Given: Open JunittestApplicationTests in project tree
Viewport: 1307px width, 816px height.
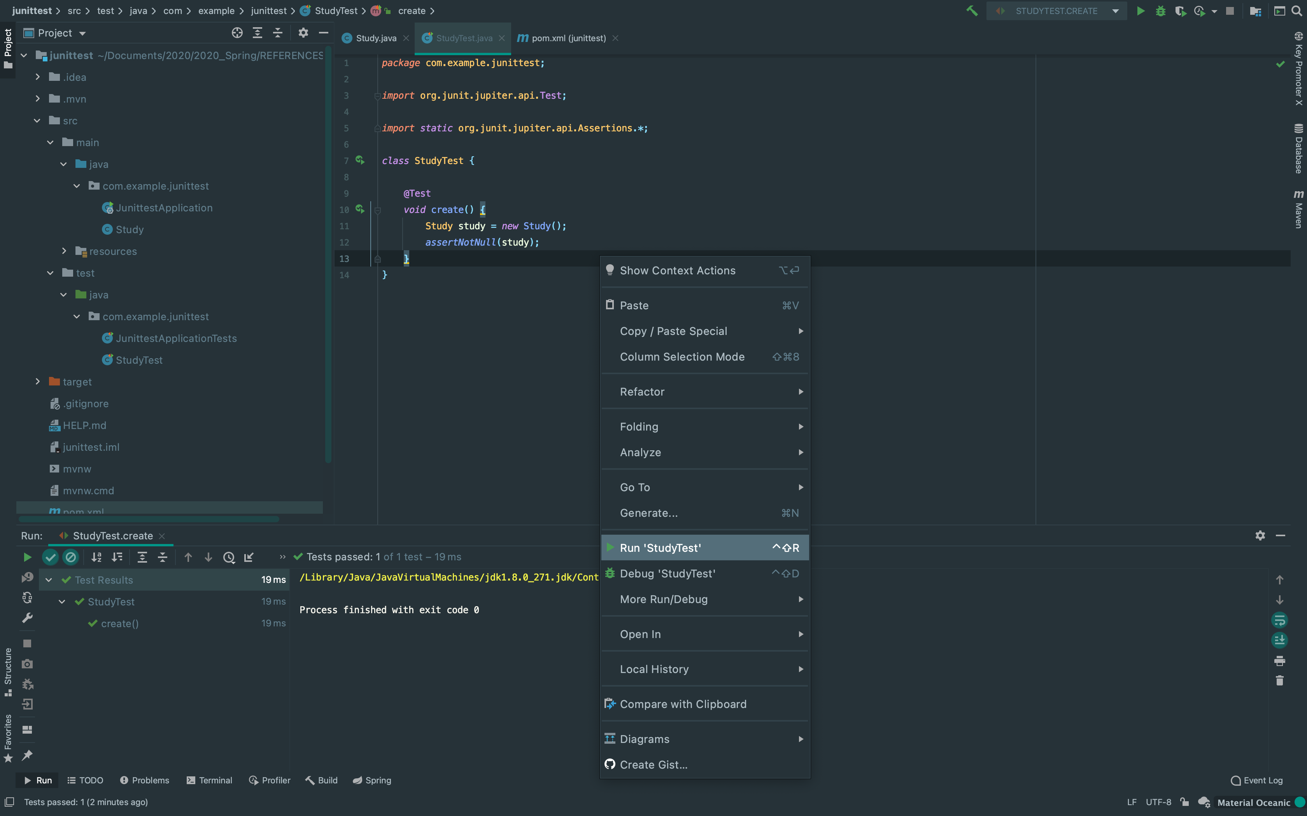Looking at the screenshot, I should [x=175, y=338].
